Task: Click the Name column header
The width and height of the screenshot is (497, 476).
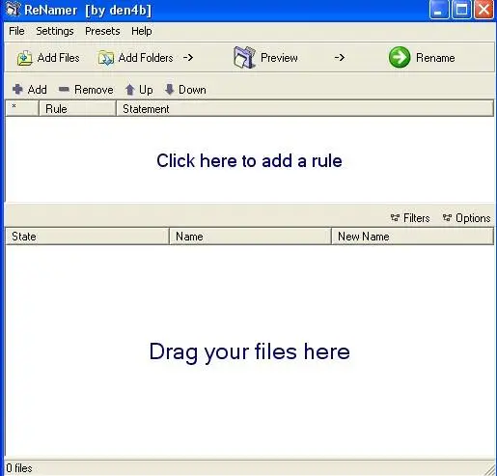Action: (x=250, y=237)
